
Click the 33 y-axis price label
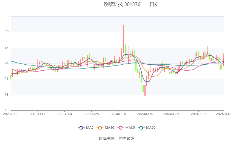[x=7, y=16]
